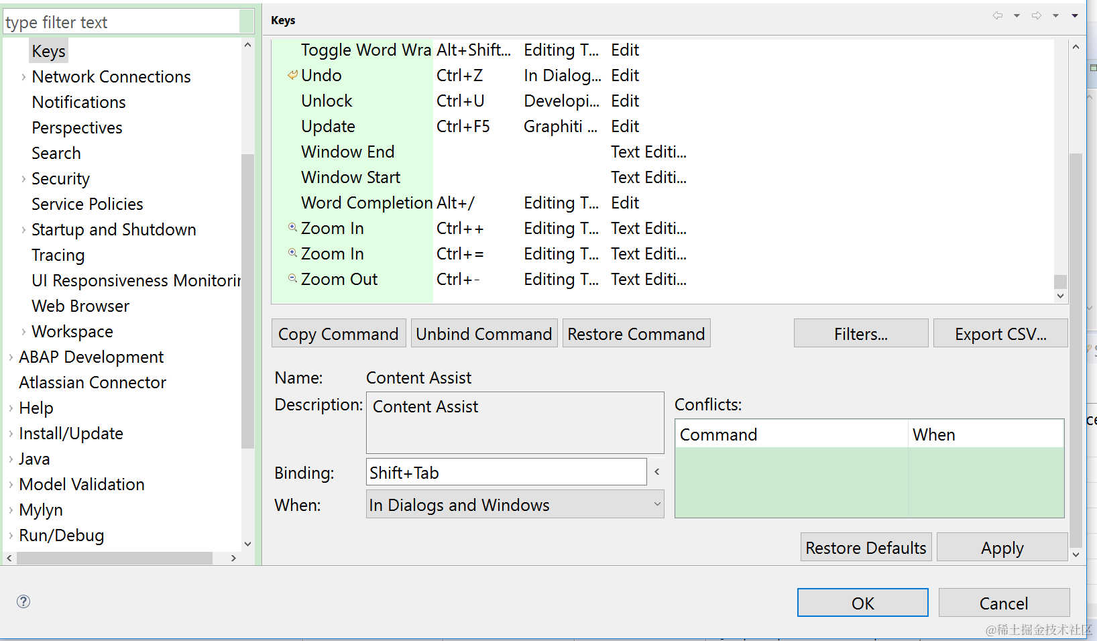Open the Search preference page
1097x641 pixels.
(56, 153)
